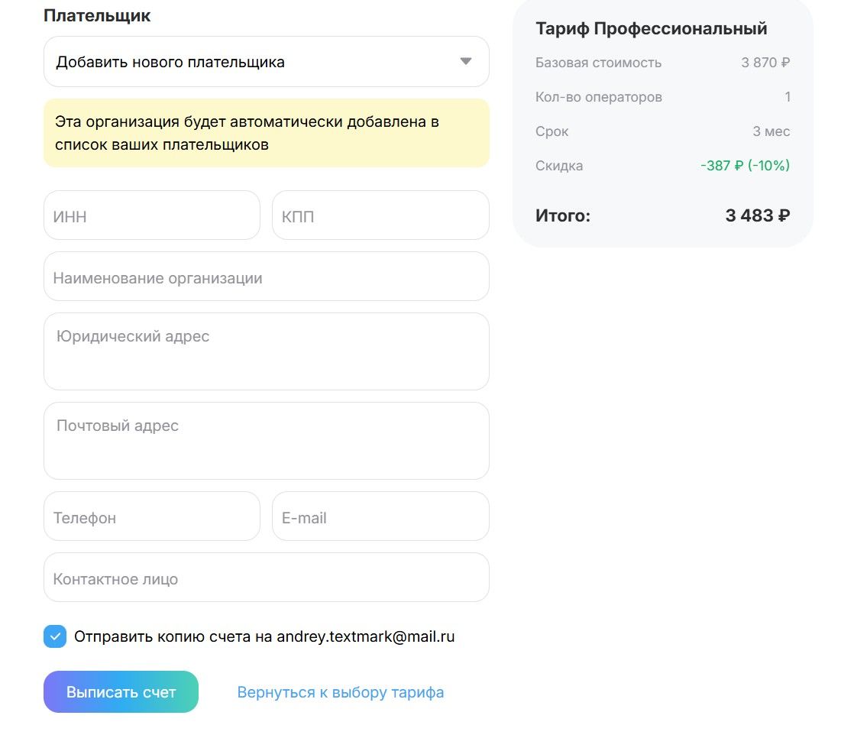
Task: Toggle the 'Отправить копию счета' checkbox
Action: tap(55, 636)
